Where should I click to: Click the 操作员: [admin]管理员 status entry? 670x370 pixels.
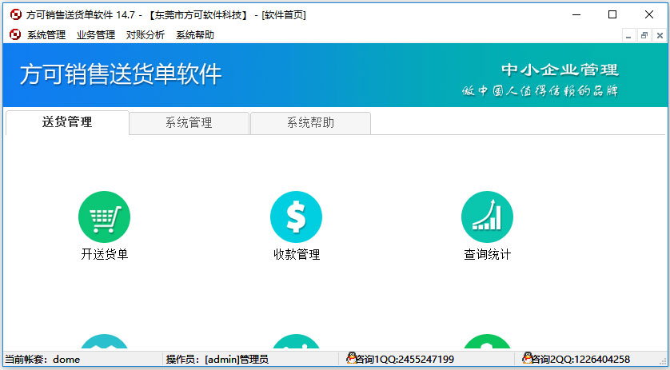(217, 360)
